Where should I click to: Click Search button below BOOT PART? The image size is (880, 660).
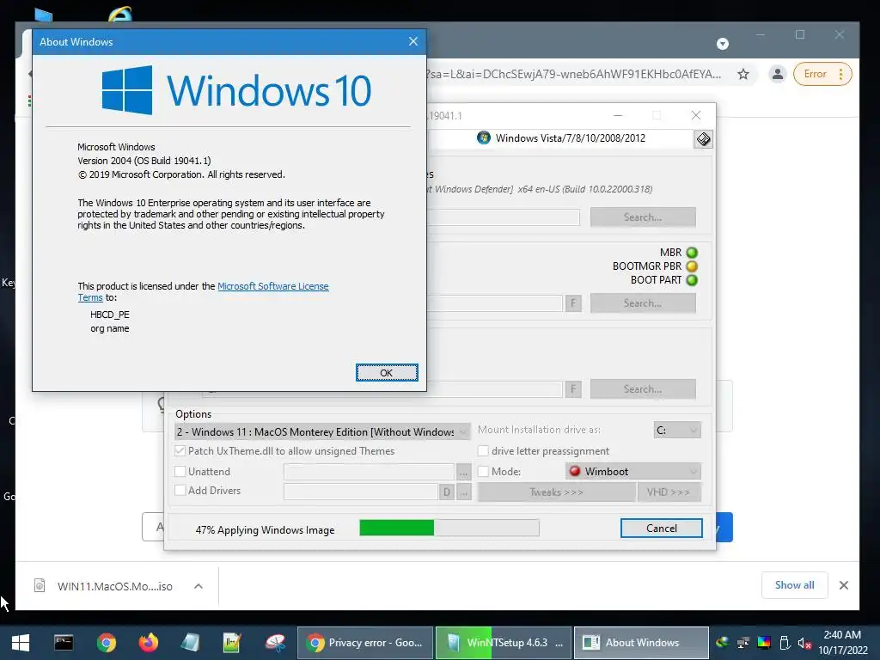pyautogui.click(x=643, y=303)
